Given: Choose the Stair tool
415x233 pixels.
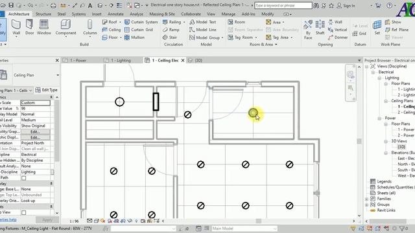Looking at the screenshot, I should point(170,38).
